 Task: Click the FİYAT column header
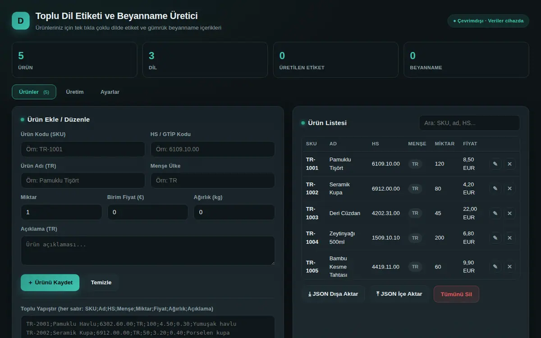470,144
